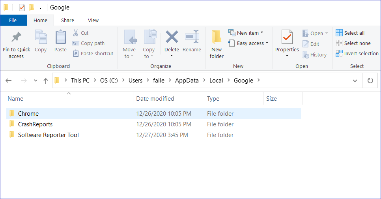Create a New folder from ribbon

point(217,44)
